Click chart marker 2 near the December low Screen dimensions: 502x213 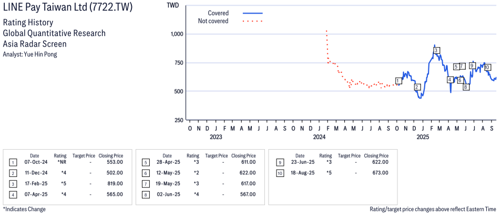tap(416, 87)
